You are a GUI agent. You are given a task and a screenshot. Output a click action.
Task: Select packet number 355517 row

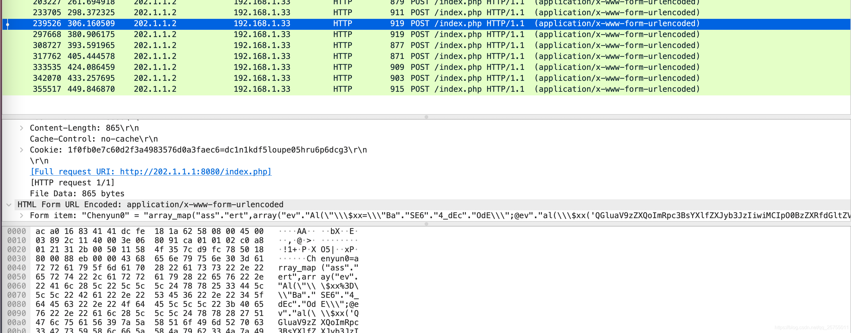coord(426,89)
